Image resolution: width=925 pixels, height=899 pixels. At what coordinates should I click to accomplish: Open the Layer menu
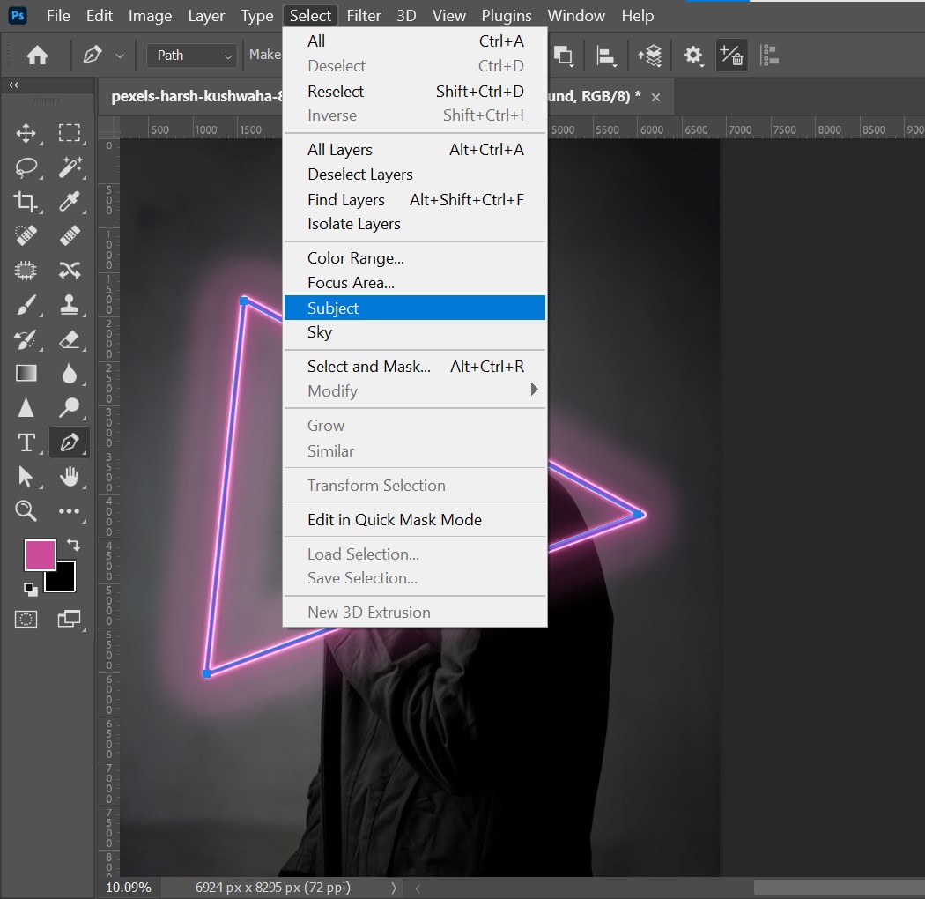(x=206, y=15)
